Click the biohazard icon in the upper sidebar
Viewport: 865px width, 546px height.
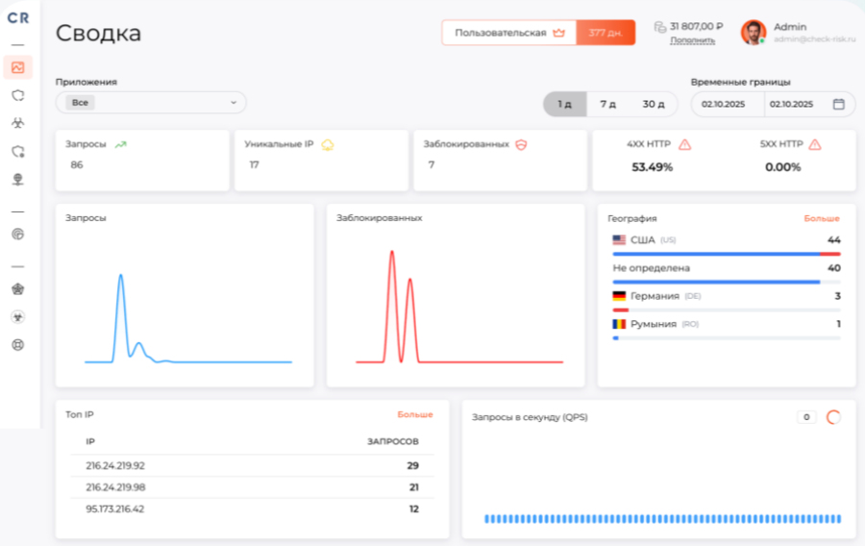pos(17,123)
